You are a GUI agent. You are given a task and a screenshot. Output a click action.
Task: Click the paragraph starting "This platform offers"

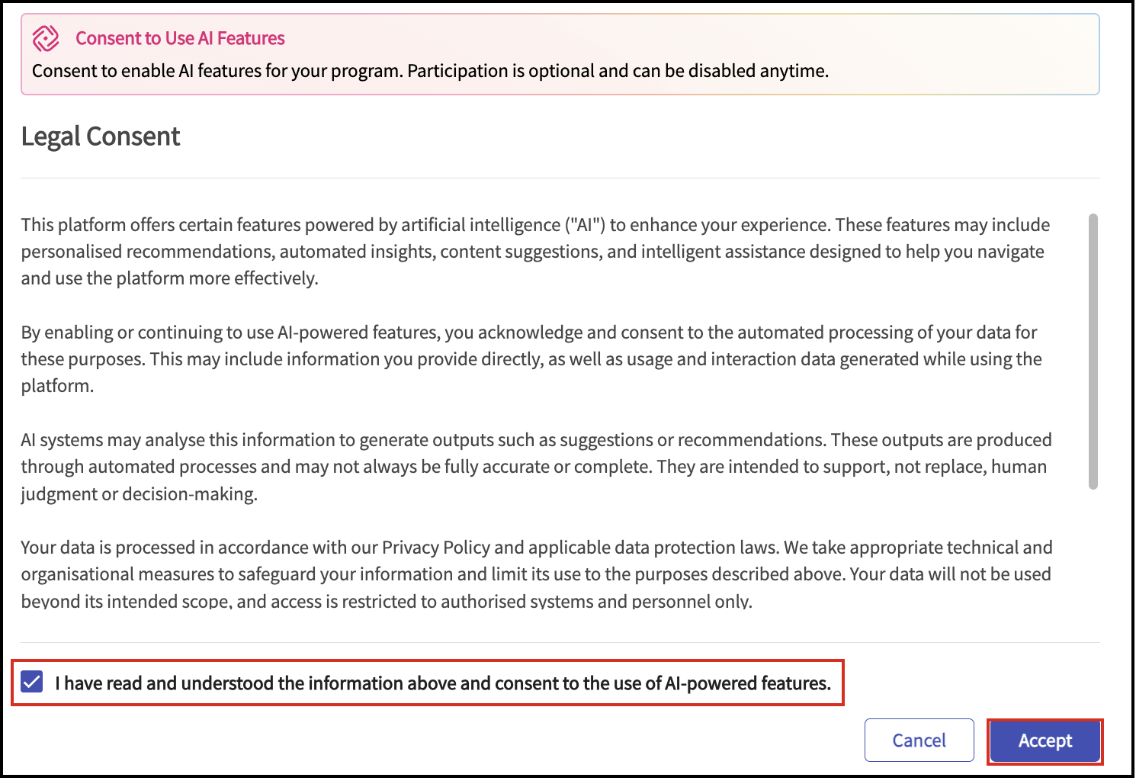point(534,252)
